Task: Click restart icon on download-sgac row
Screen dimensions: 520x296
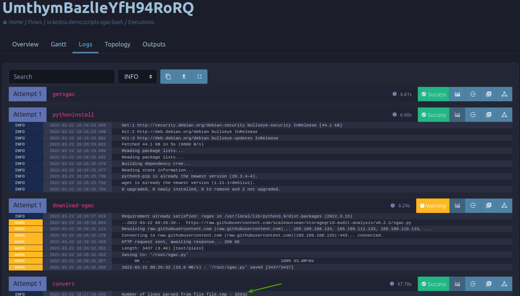Action: point(489,205)
